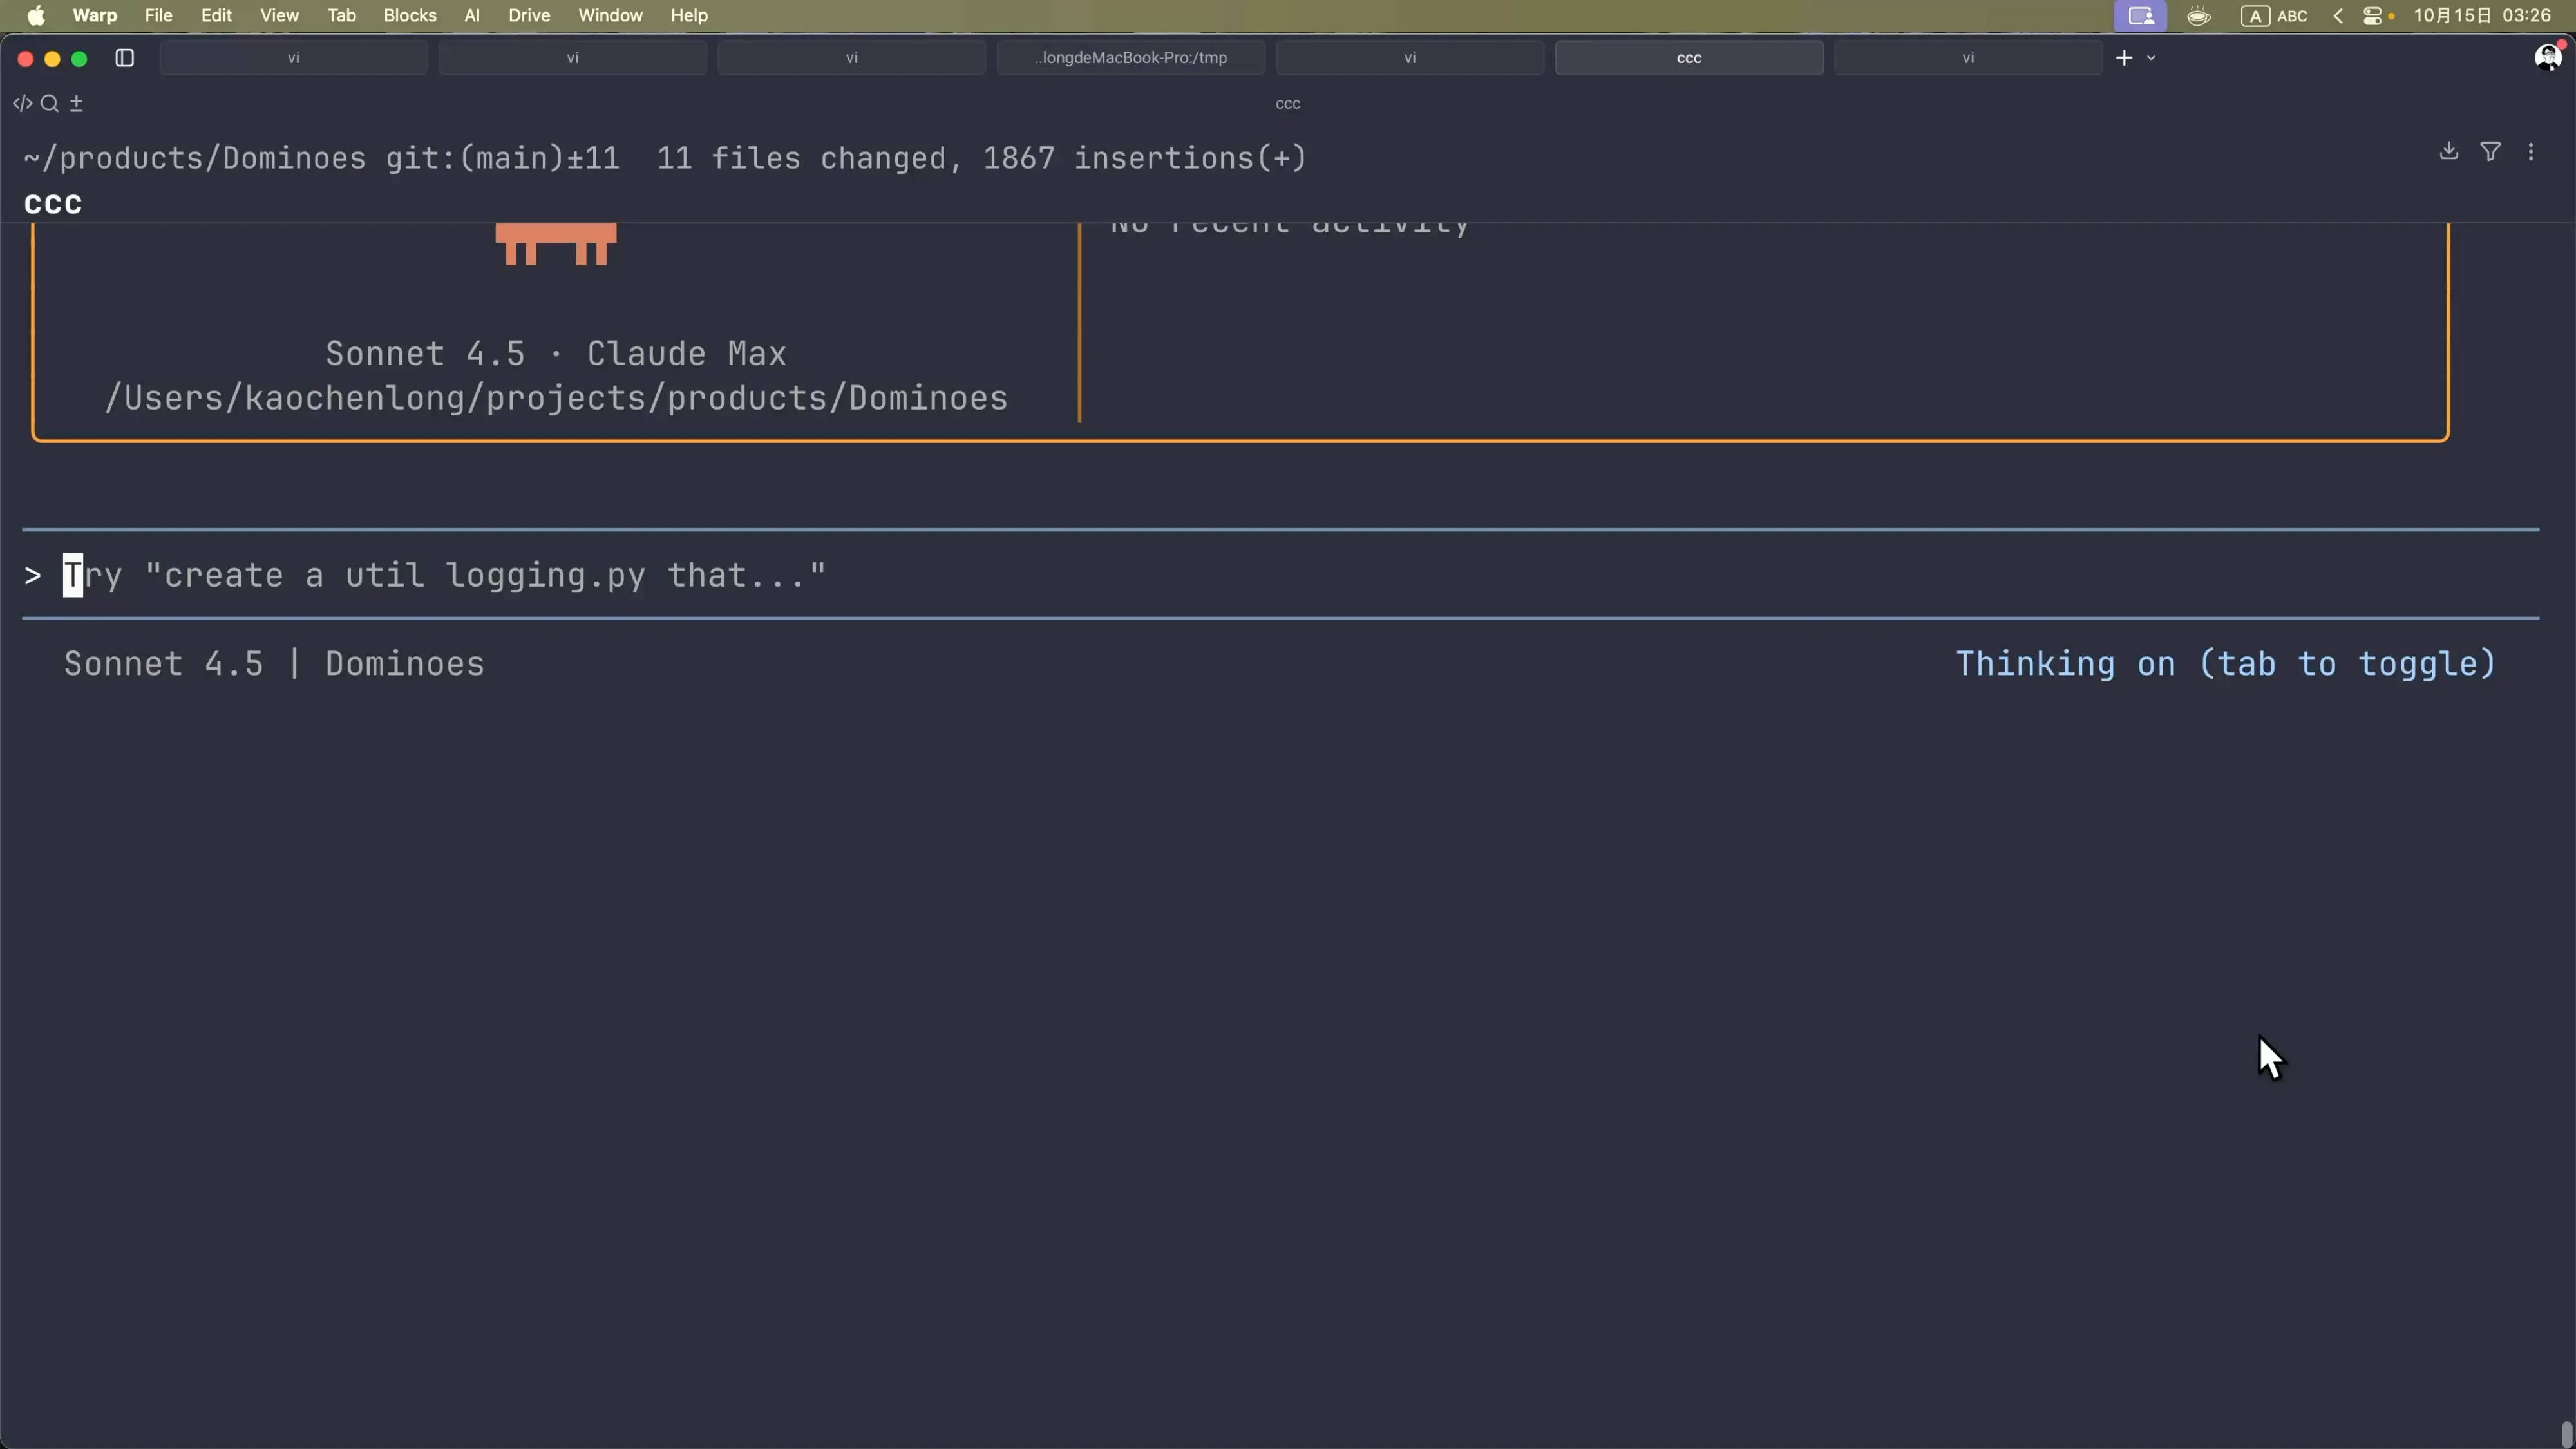Open the three-dot block options menu
Image resolution: width=2576 pixels, height=1449 pixels.
2531,152
